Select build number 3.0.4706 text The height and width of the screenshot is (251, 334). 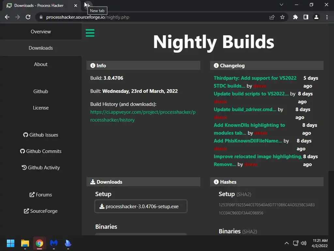click(x=113, y=78)
